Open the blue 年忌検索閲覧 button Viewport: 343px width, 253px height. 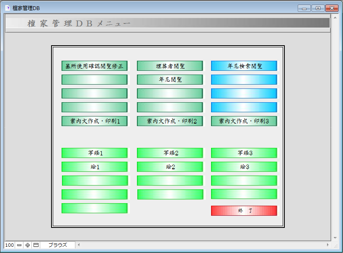point(244,66)
